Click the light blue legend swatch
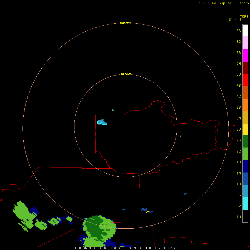 [x=245, y=191]
